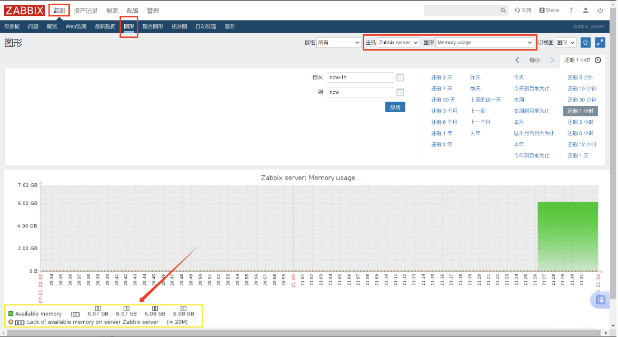Viewport: 618px width, 337px height.
Task: Open the 报表 top menu
Action: pos(112,11)
